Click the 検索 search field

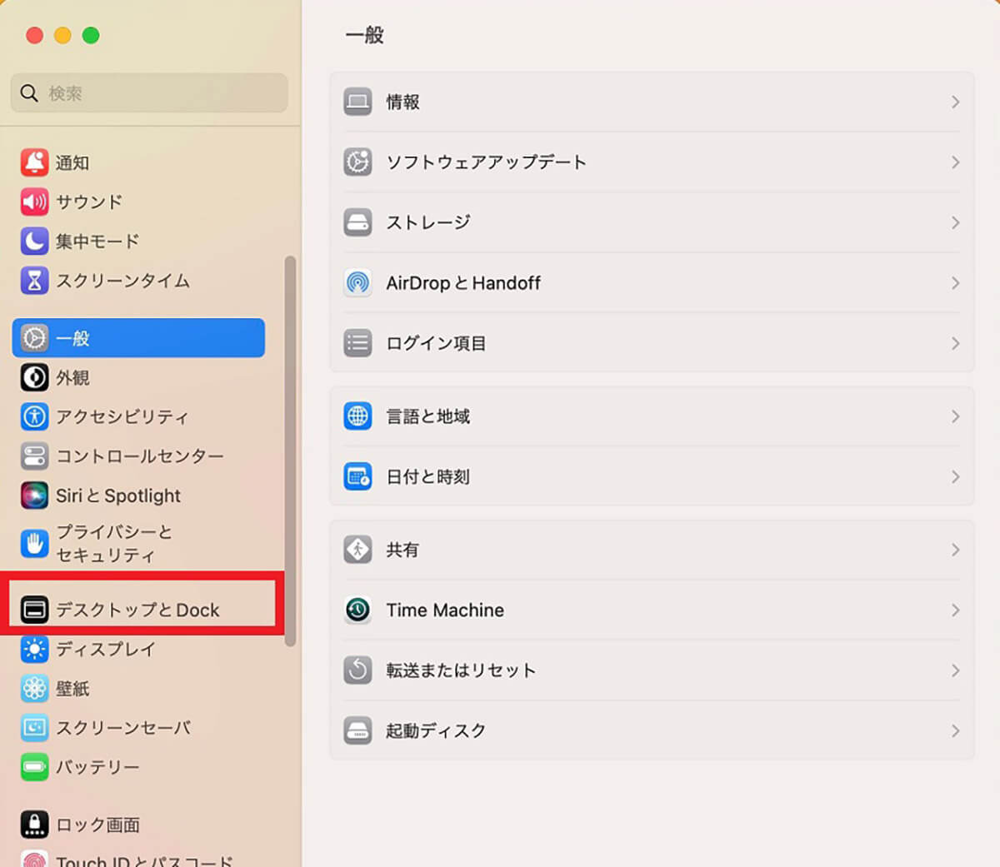coord(149,92)
